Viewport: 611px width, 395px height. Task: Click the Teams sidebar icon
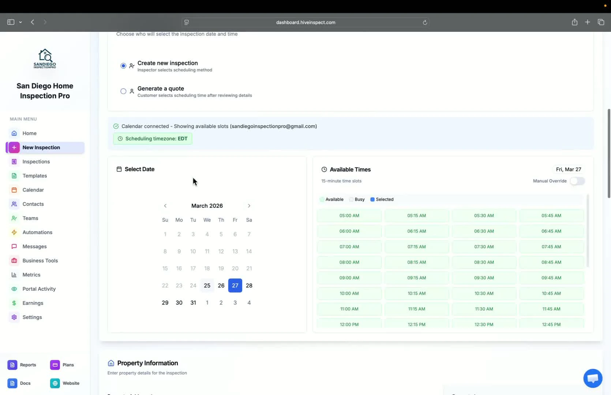click(x=14, y=218)
